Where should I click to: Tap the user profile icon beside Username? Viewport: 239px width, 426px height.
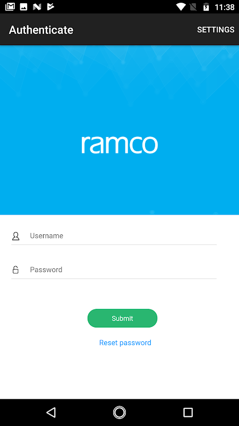click(16, 236)
